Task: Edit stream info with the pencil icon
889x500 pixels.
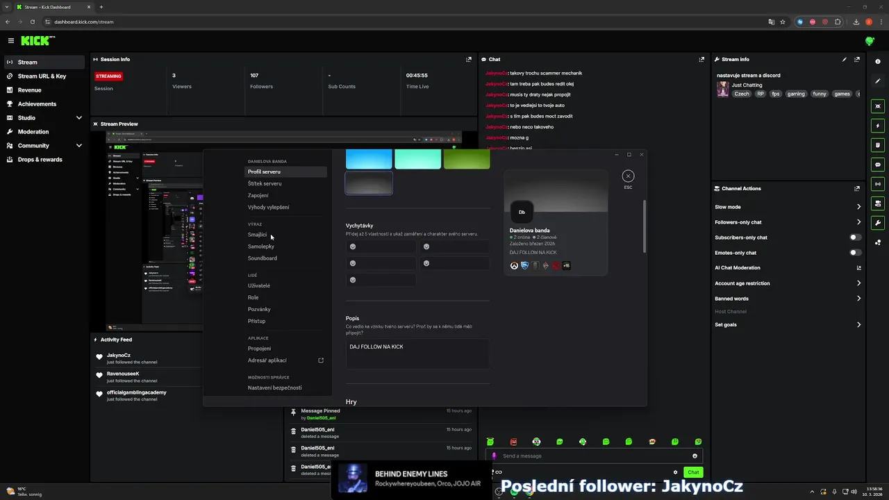Action: (x=845, y=60)
